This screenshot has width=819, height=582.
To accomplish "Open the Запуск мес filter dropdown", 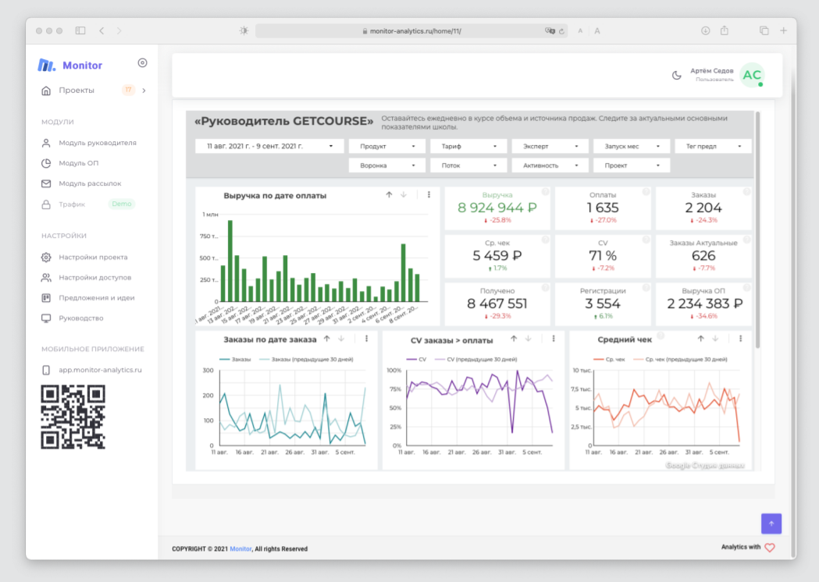I will [x=632, y=146].
